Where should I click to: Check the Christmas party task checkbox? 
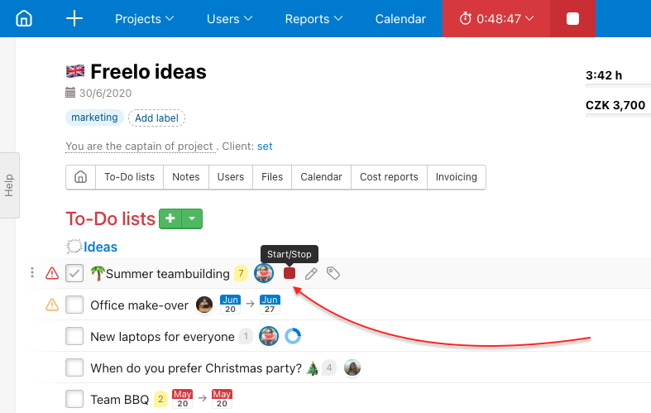pyautogui.click(x=74, y=367)
